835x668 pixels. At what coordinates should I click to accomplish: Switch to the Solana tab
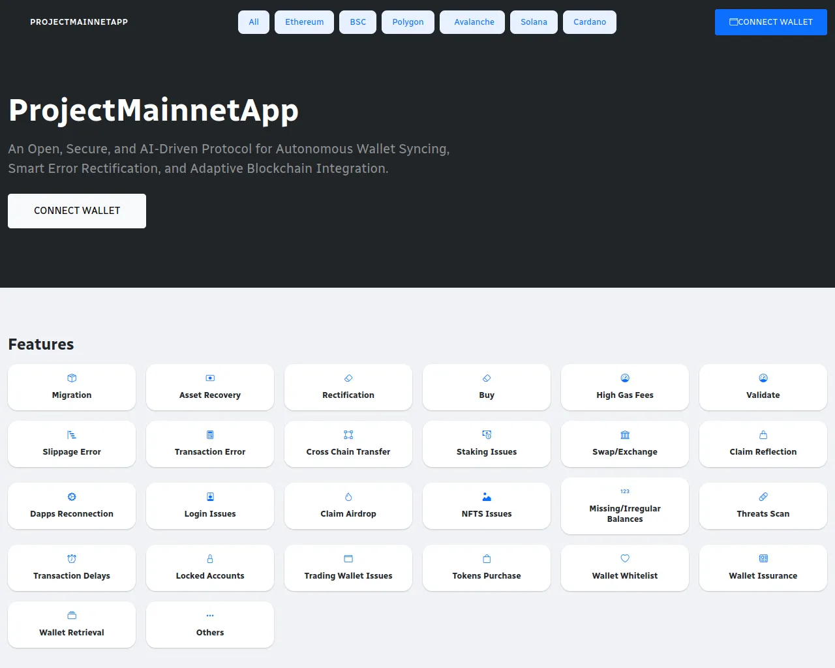click(x=534, y=22)
